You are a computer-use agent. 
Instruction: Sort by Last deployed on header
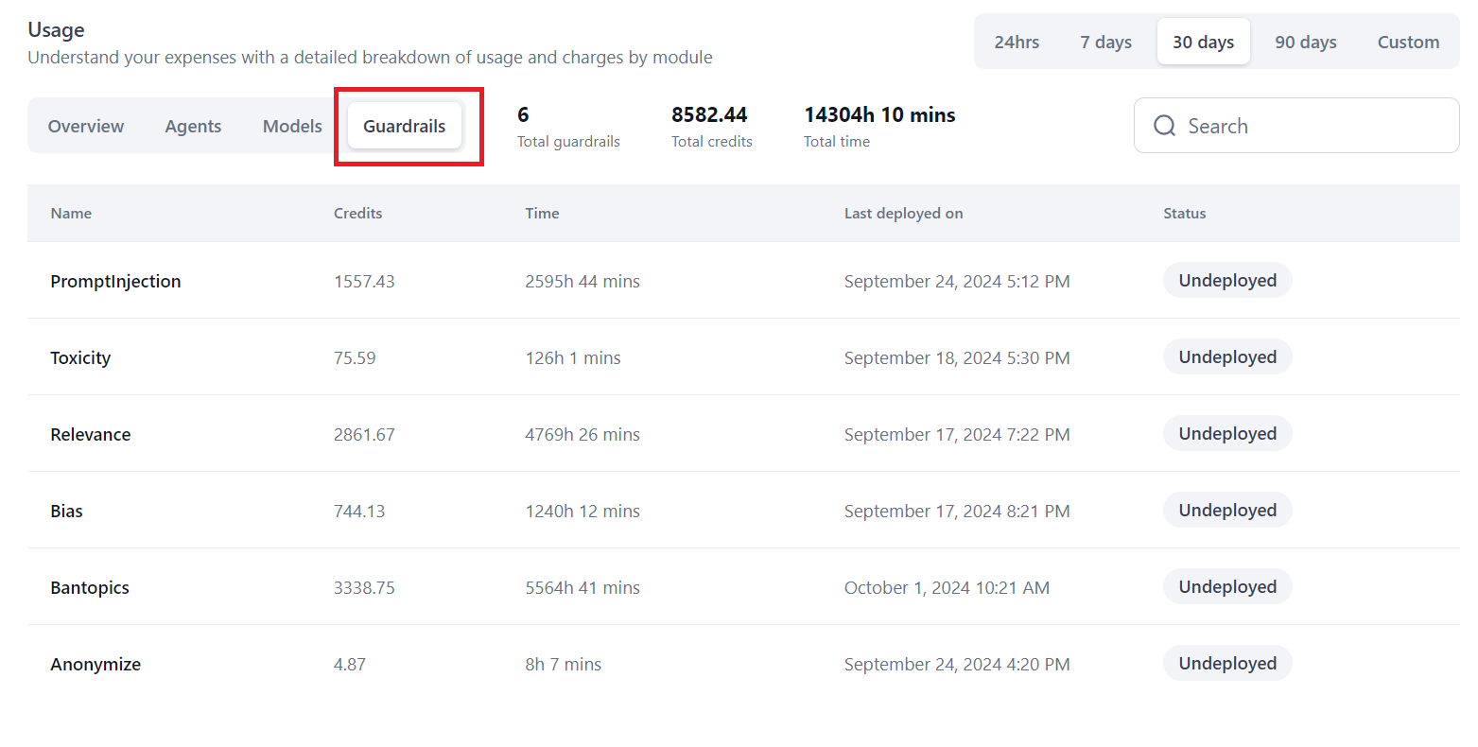pyautogui.click(x=903, y=213)
